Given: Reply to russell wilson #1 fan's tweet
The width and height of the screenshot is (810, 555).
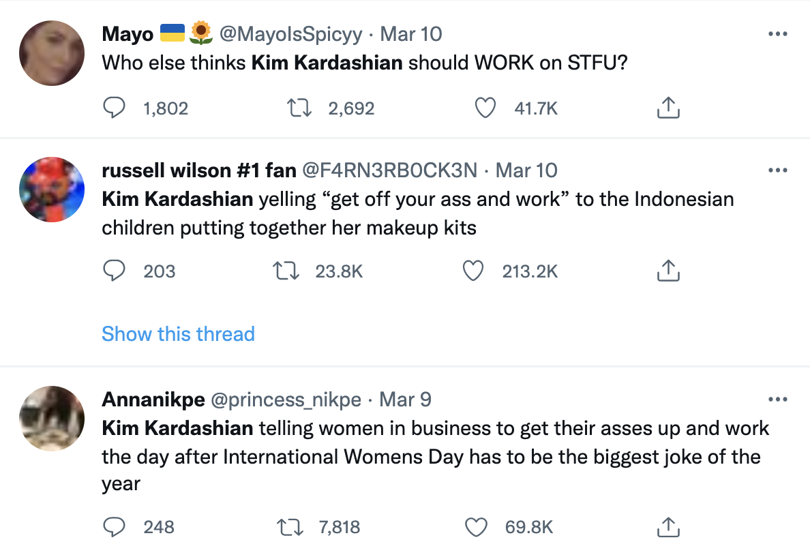Looking at the screenshot, I should tap(112, 271).
